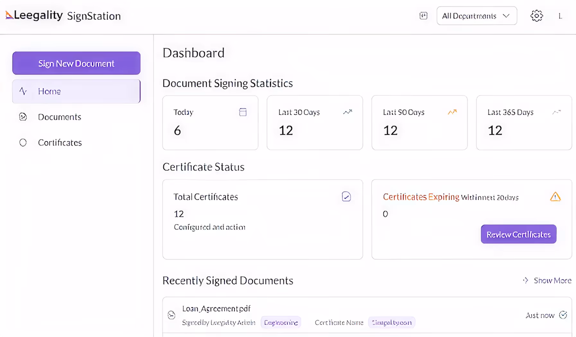
Task: Click the Signature badge on Loan_Agreement.pdf
Action: [x=281, y=322]
